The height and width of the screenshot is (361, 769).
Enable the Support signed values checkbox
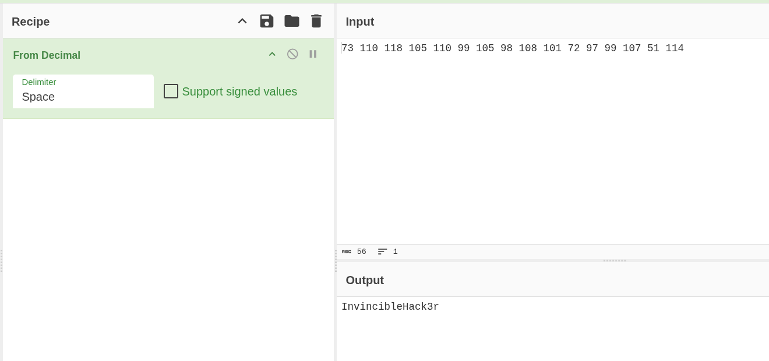pos(171,91)
